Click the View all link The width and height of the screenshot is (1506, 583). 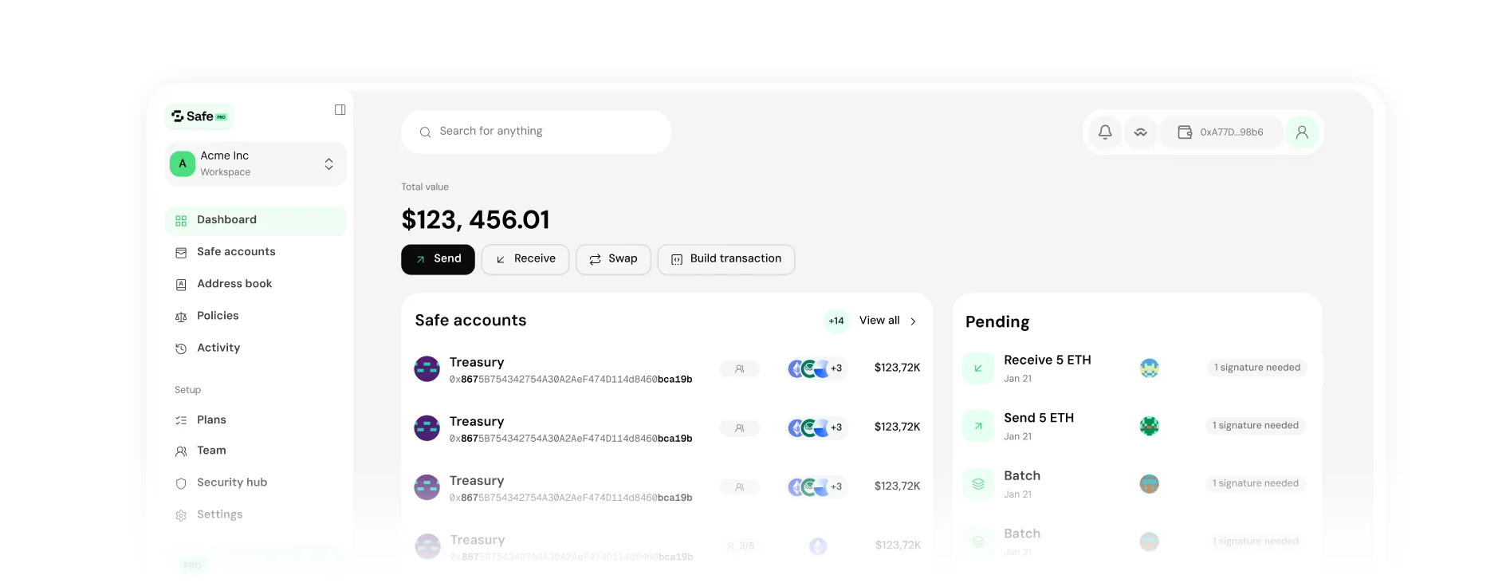[x=879, y=321]
